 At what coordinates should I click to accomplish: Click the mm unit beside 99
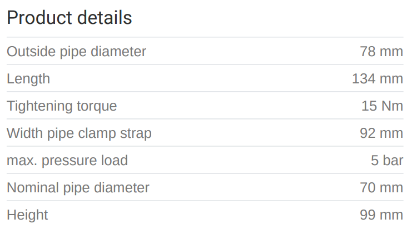coord(391,215)
